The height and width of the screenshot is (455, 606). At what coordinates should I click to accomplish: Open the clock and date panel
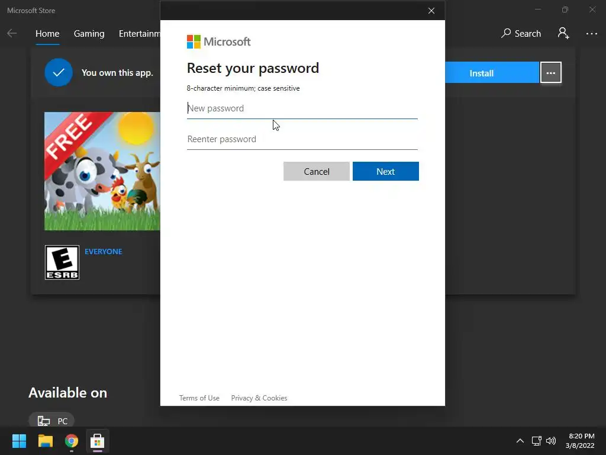click(x=580, y=441)
